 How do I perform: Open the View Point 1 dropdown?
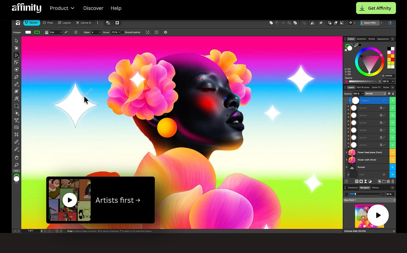(369, 200)
